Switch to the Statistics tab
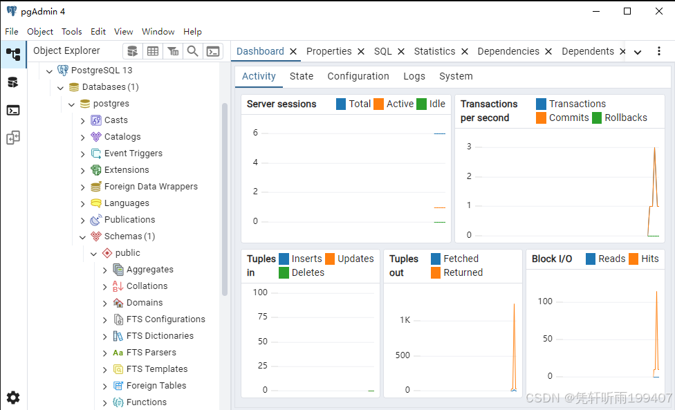The height and width of the screenshot is (410, 675). [x=434, y=51]
